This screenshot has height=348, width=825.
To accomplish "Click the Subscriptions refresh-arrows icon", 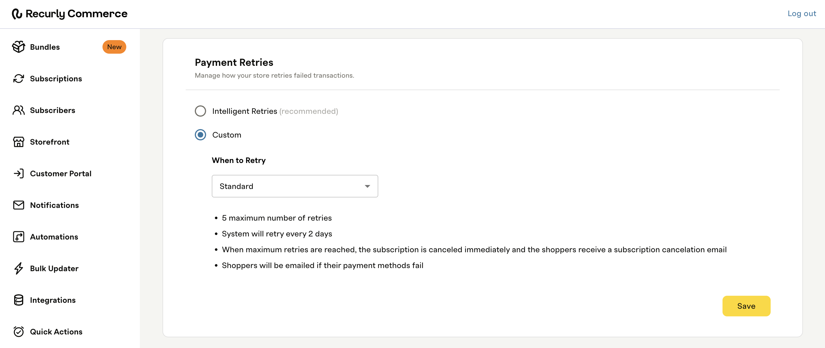I will click(x=19, y=79).
